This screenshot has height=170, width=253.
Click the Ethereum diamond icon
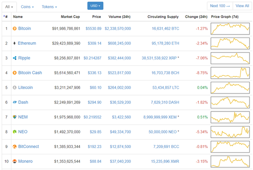pyautogui.click(x=15, y=43)
